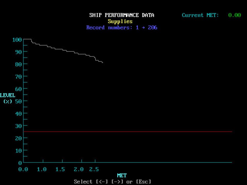Click the end of the supplies curve
247x185 pixels.
[103, 62]
